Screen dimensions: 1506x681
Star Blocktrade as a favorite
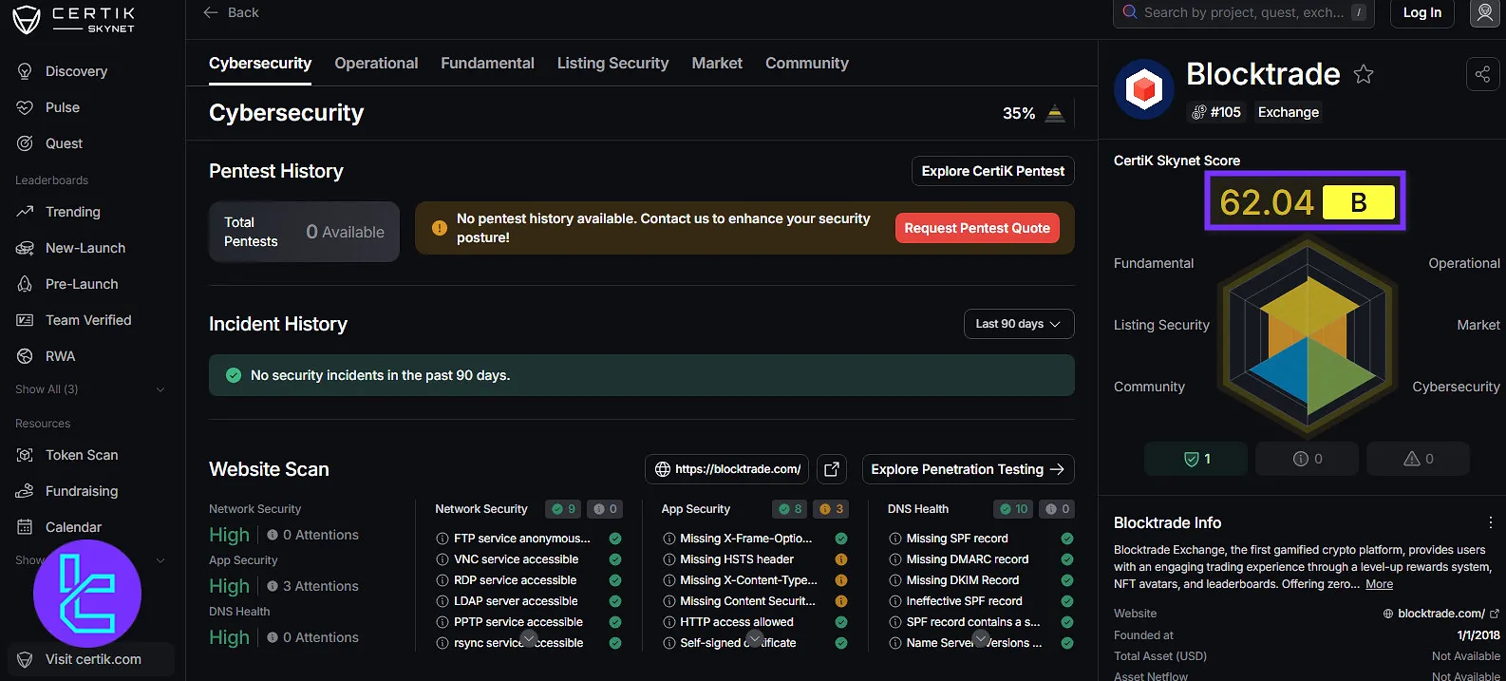tap(1364, 74)
